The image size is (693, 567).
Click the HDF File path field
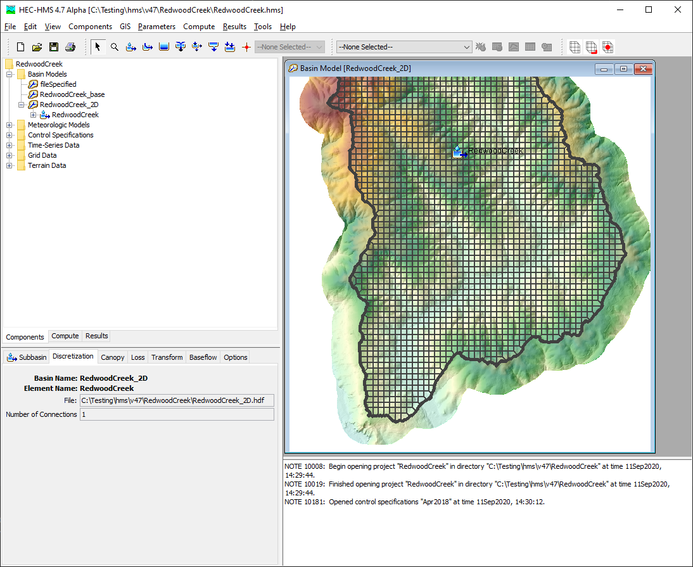click(177, 400)
